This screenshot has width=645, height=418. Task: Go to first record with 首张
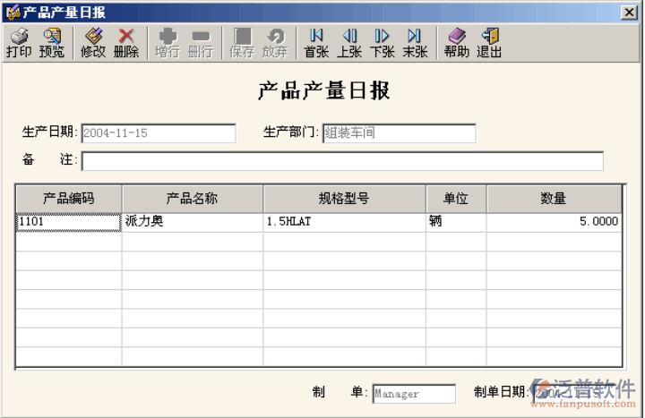pos(316,42)
